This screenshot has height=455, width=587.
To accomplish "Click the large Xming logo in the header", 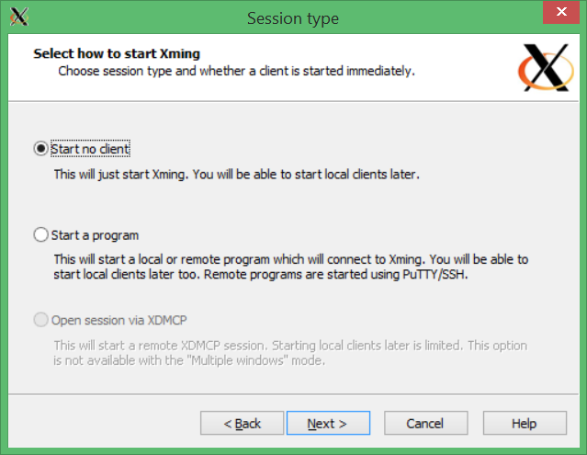I will (546, 67).
